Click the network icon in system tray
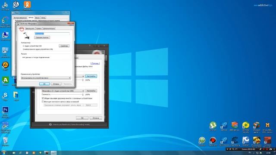The height and width of the screenshot is (155, 276). click(x=257, y=153)
